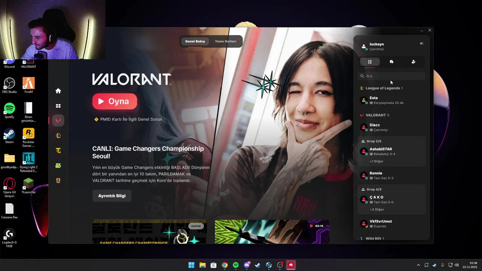Open the add friend tab icon
This screenshot has height=271, width=482.
coord(413,62)
